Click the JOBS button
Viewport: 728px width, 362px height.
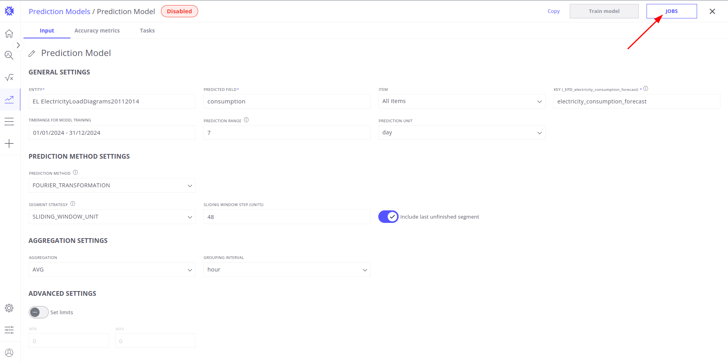click(671, 11)
